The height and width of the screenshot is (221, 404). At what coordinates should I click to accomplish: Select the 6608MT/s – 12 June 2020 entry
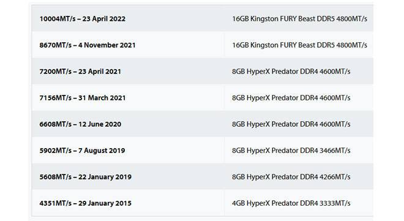point(128,124)
